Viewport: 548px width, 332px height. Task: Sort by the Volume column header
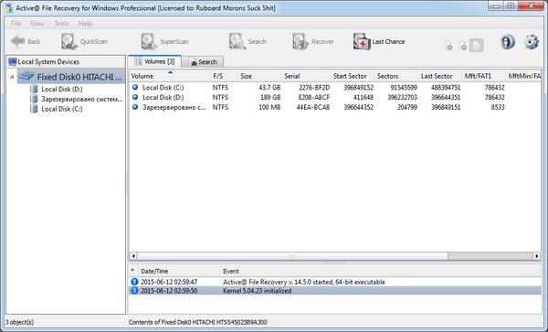(170, 76)
